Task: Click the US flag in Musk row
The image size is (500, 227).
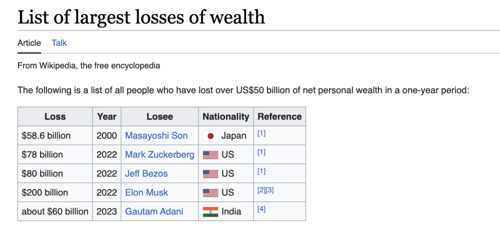Action: click(210, 193)
